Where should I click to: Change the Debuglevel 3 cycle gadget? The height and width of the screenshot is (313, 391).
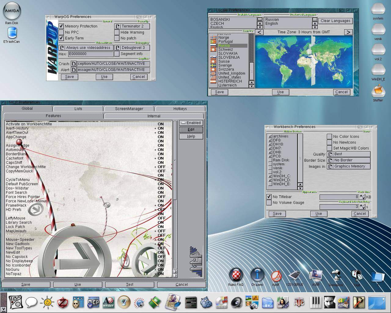132,48
